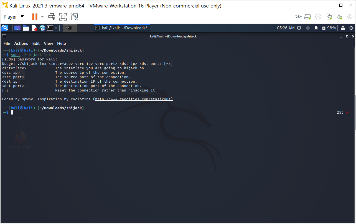The width and height of the screenshot is (356, 224).
Task: Click the 'Reset the connection rather than hijacking it.' text
Action: tap(106, 90)
